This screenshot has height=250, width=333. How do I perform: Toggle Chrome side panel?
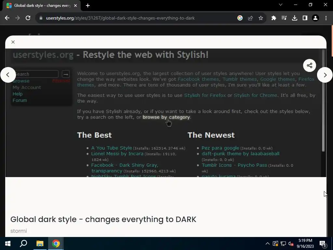305,18
